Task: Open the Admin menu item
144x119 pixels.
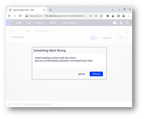Action: tap(53, 23)
